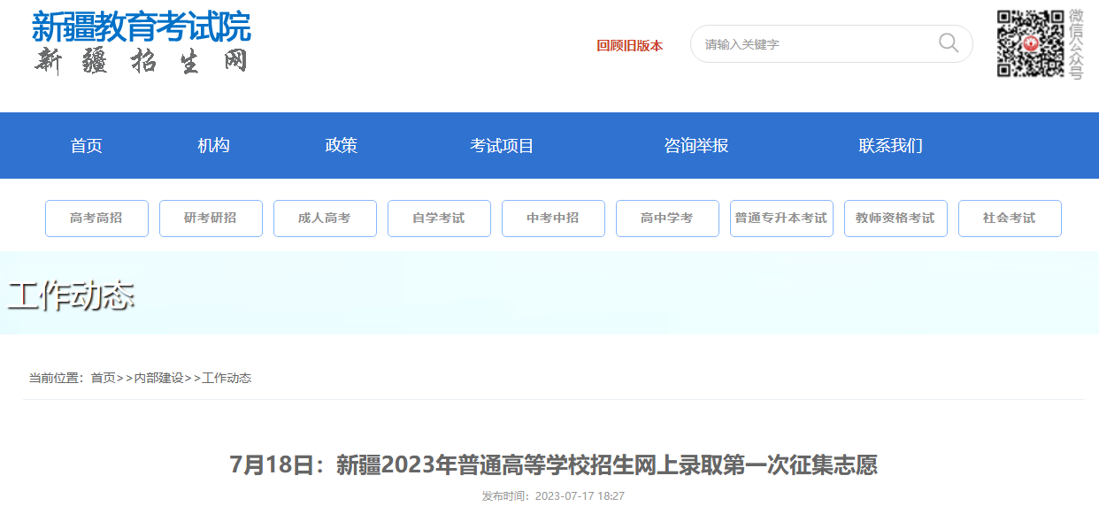Screen dimensions: 1099x514
Task: Select the 普通专升本考试 button
Action: click(781, 219)
